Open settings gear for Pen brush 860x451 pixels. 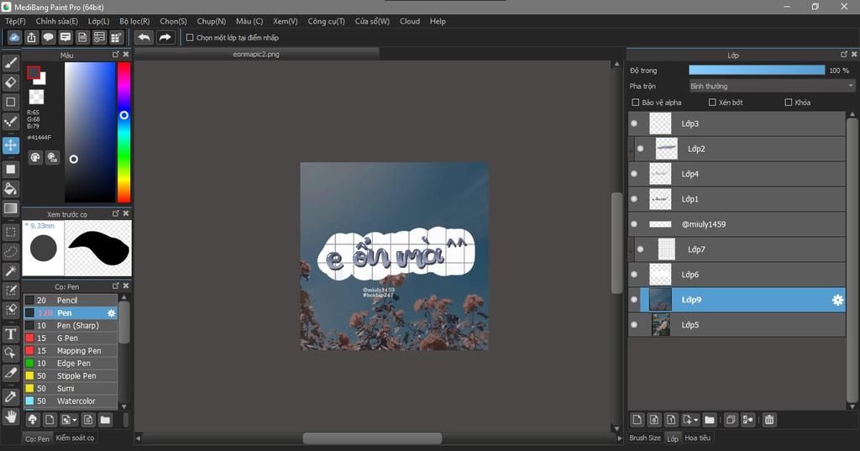click(112, 312)
